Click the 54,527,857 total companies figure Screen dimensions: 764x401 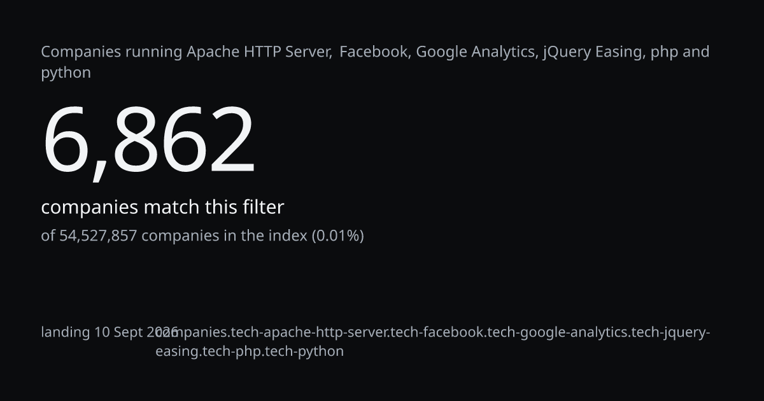(98, 236)
